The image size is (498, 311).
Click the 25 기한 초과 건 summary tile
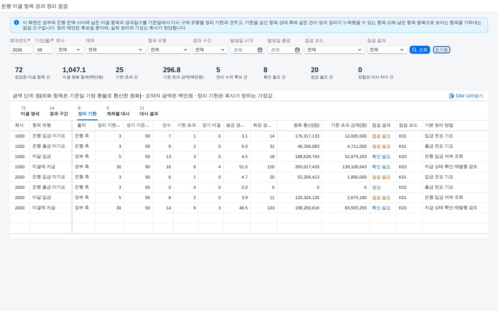(x=127, y=73)
